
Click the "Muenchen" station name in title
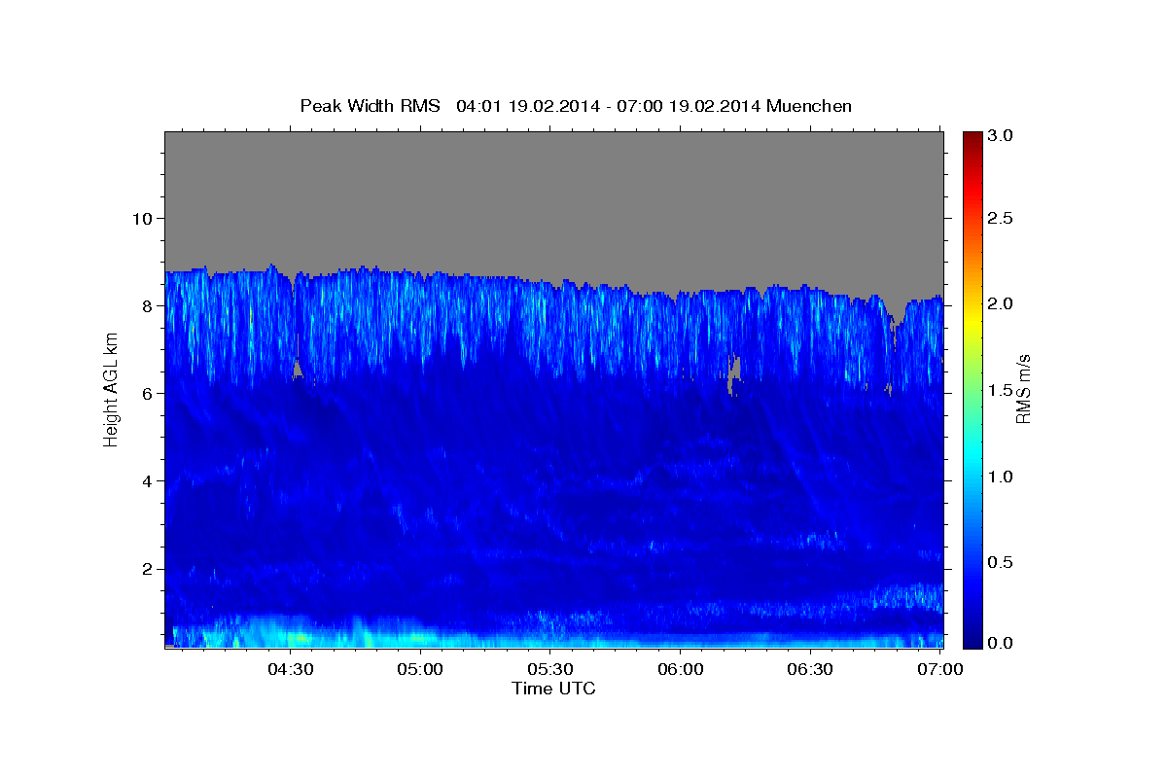[809, 106]
